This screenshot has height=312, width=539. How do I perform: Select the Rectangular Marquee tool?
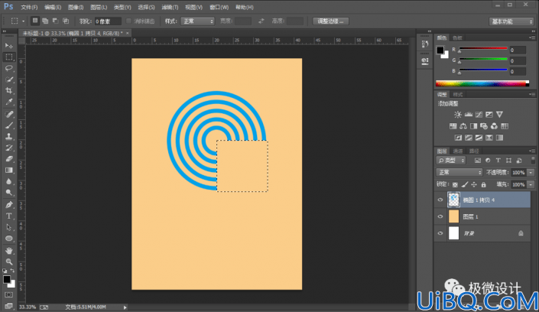9,57
